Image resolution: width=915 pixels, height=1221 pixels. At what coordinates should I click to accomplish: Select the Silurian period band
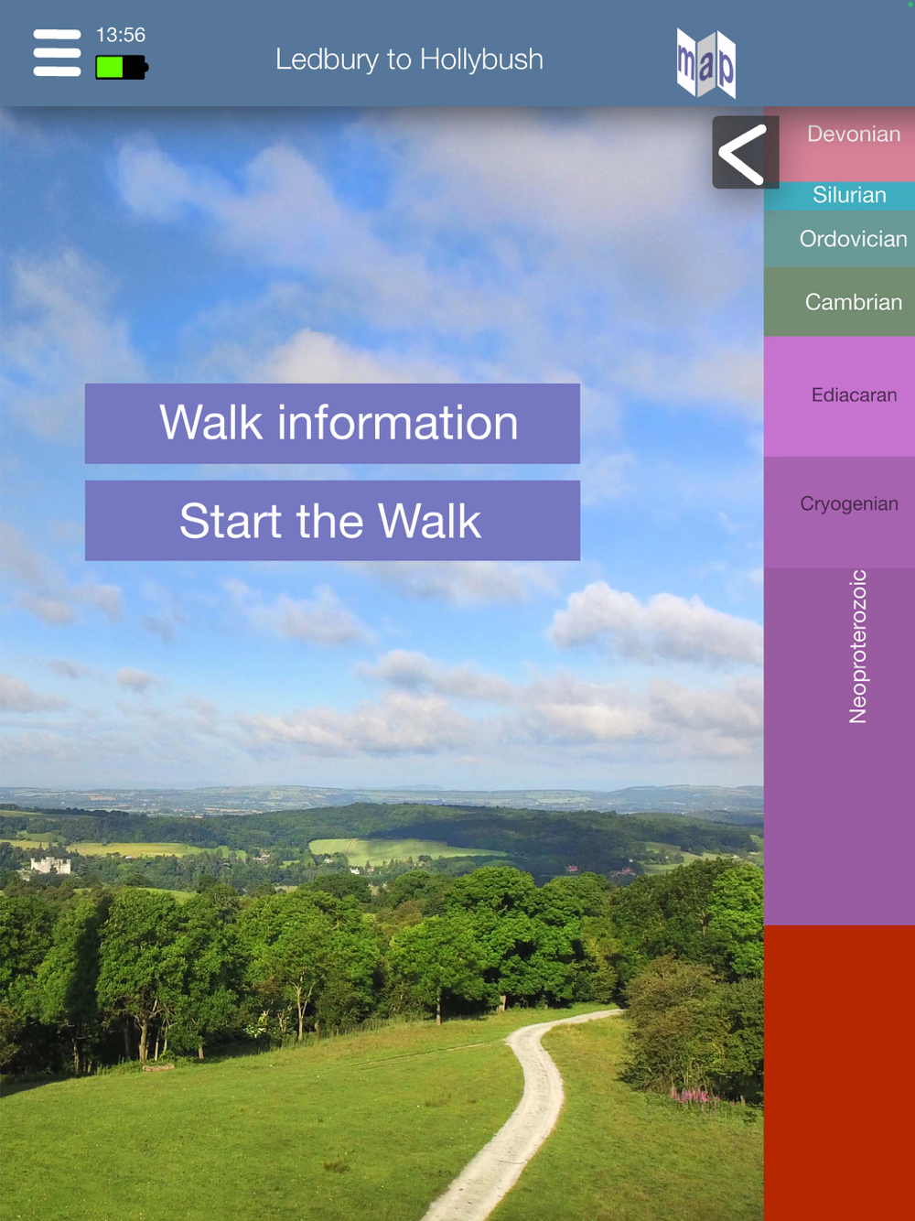[840, 196]
